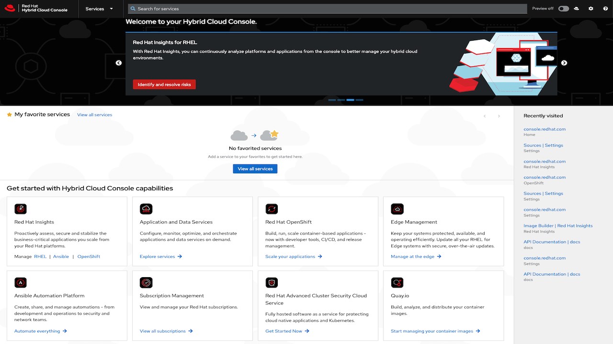Open the help question mark icon
This screenshot has width=613, height=344.
pyautogui.click(x=605, y=9)
